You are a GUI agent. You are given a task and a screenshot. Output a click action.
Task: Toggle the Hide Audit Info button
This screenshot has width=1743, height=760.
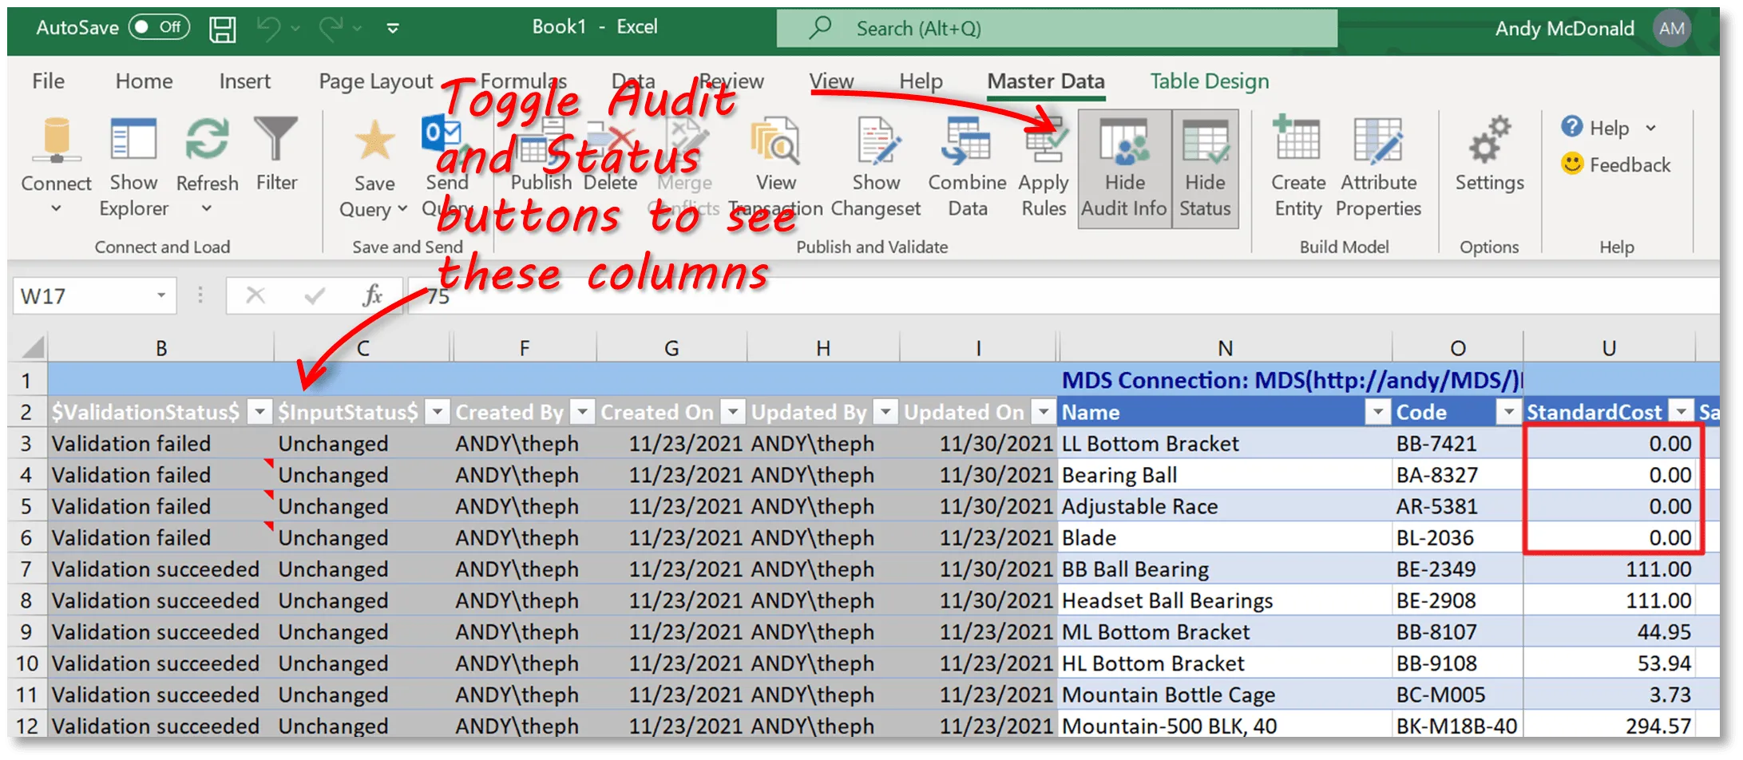coord(1124,168)
